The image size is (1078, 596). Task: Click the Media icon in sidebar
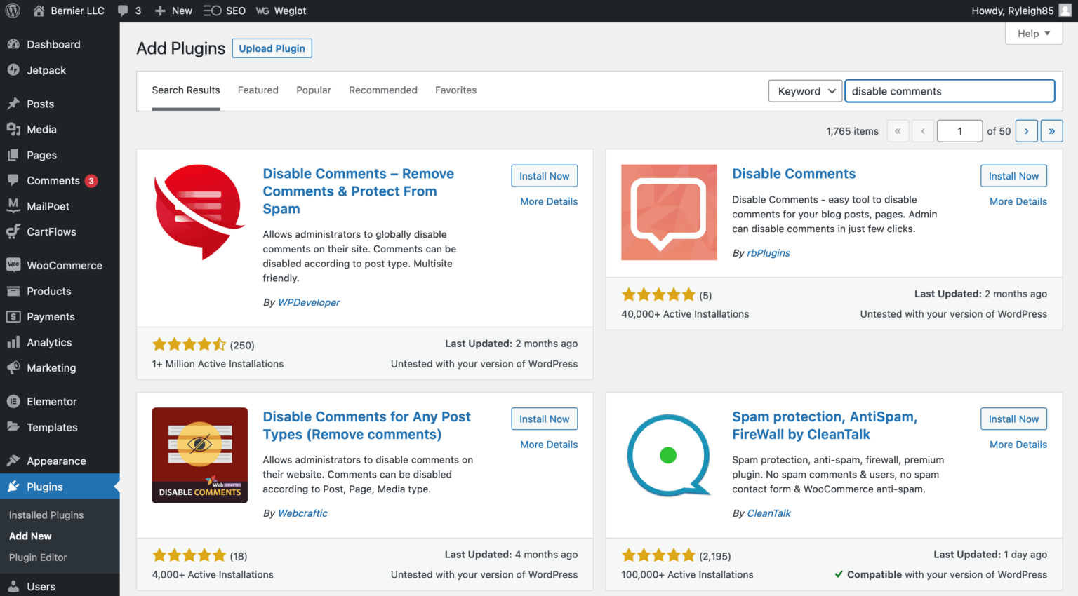[13, 129]
